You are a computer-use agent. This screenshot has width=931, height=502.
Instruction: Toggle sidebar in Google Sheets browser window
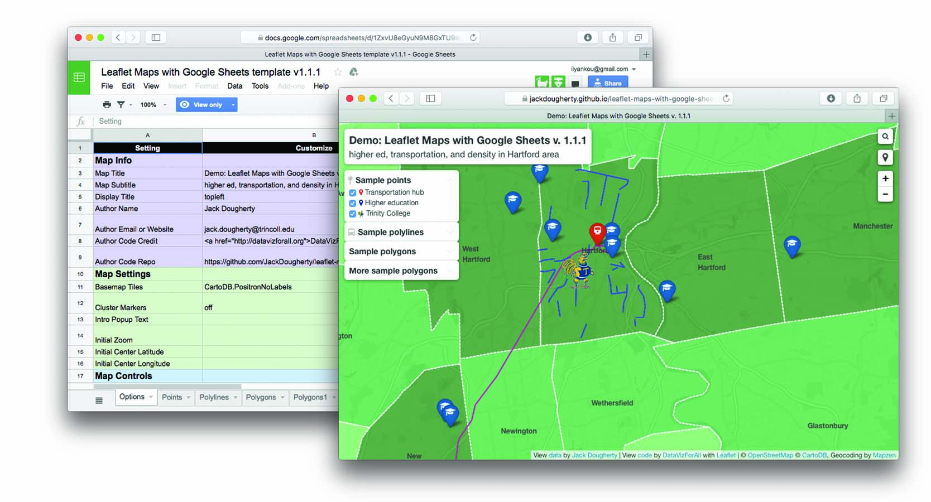coord(156,37)
